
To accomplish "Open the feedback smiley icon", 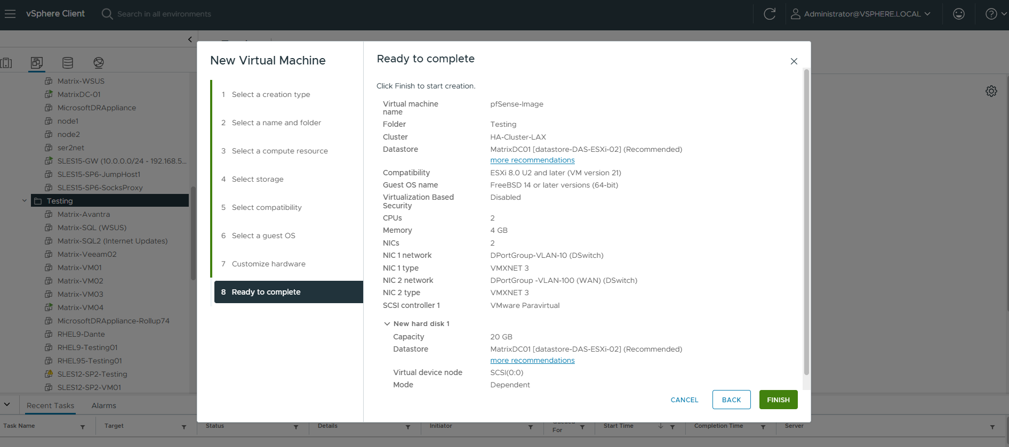I will click(958, 14).
